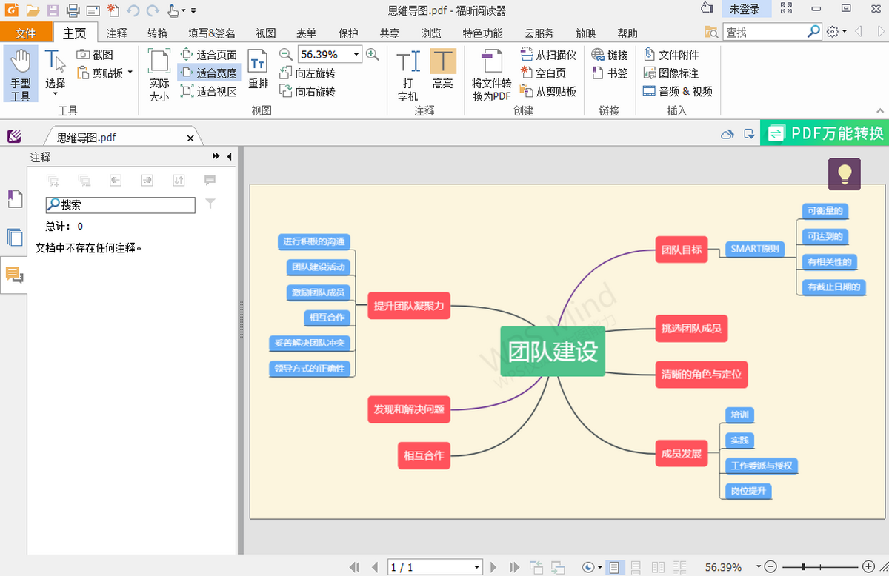
Task: Click the Snapshot (截图) icon
Action: pos(83,55)
